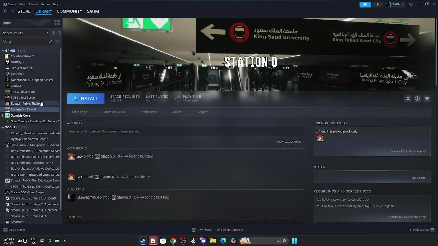Open the SAHM account dropdown
The width and height of the screenshot is (438, 246).
click(395, 4)
